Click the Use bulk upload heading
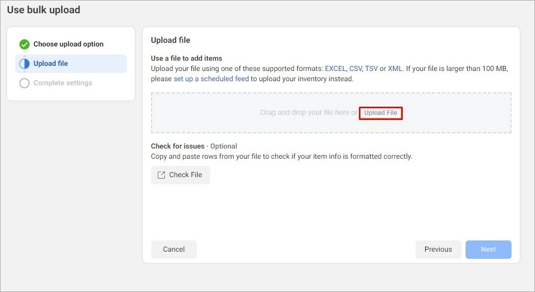Screen dimensions: 535x292 [x=44, y=10]
